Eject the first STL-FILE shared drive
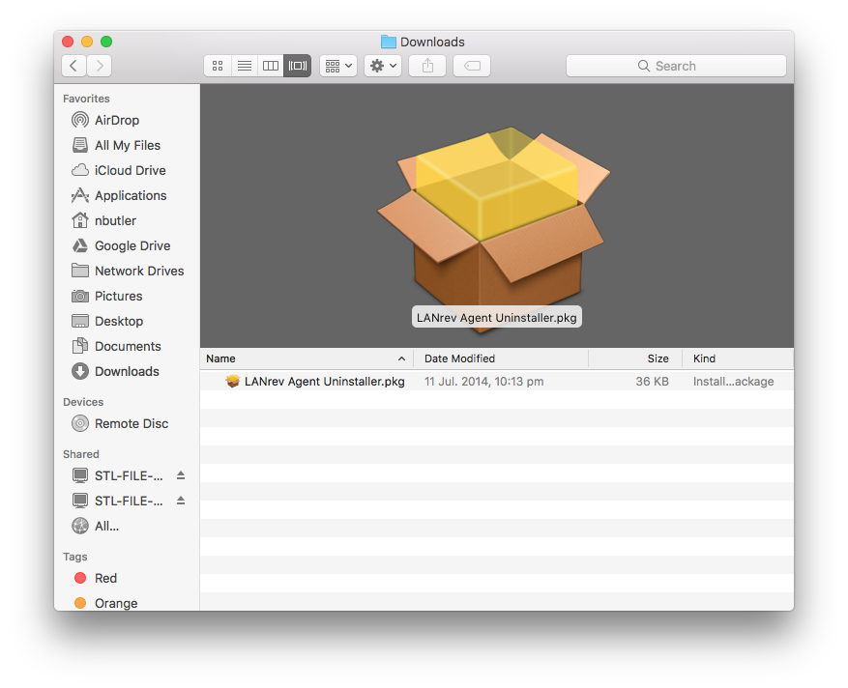The image size is (848, 688). pos(181,475)
